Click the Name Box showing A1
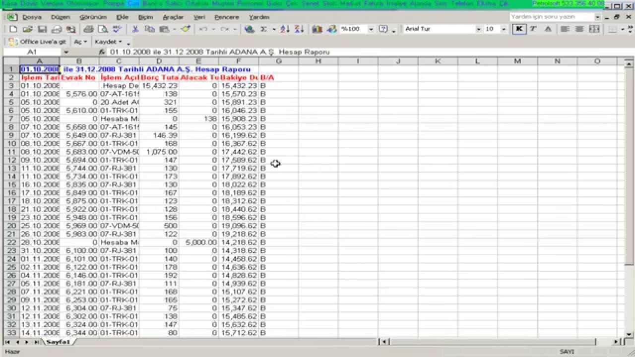The height and width of the screenshot is (357, 635). coord(32,52)
